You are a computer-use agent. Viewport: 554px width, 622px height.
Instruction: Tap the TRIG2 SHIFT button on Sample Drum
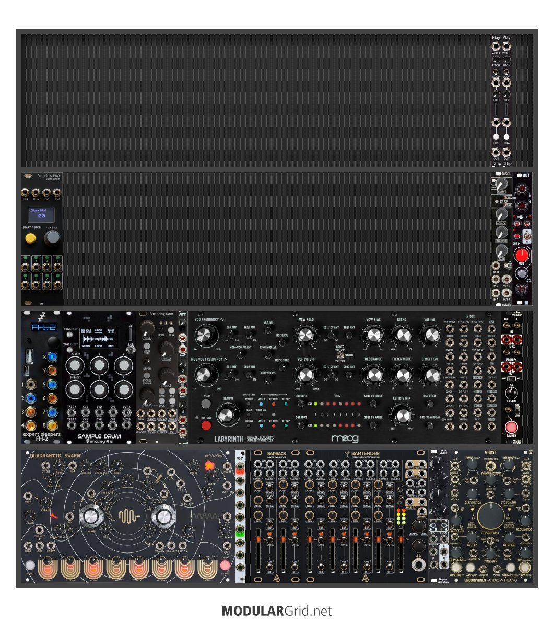[70, 349]
